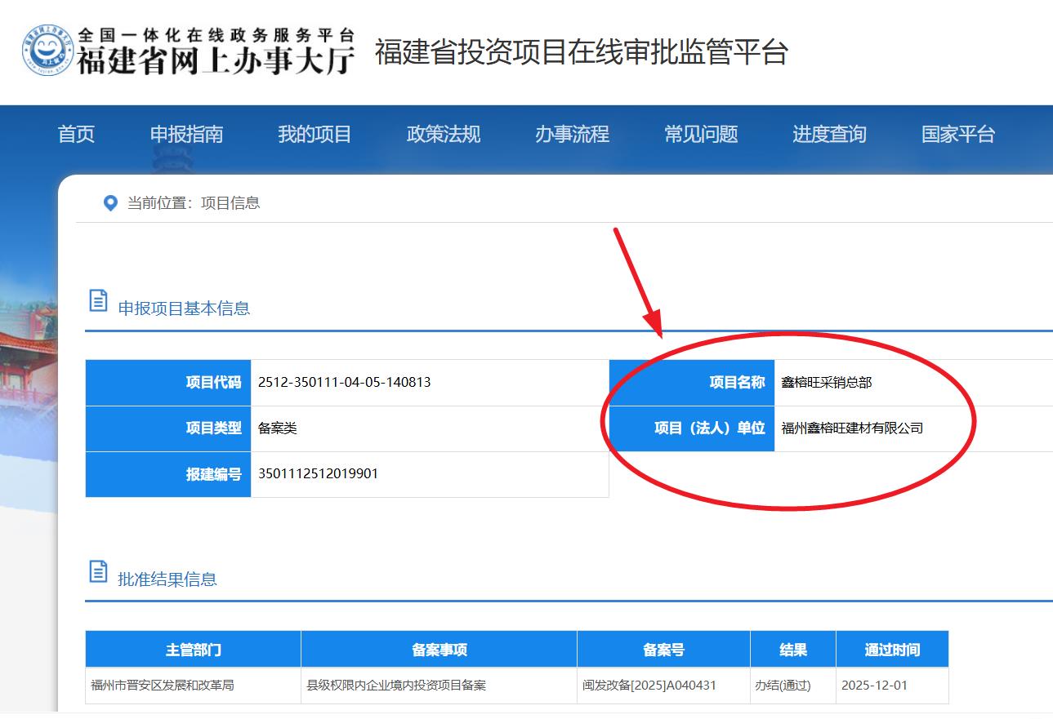Click the 主管部门 table column header

click(x=193, y=650)
